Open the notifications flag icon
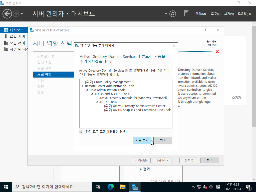This screenshot has height=192, width=256. (186, 13)
